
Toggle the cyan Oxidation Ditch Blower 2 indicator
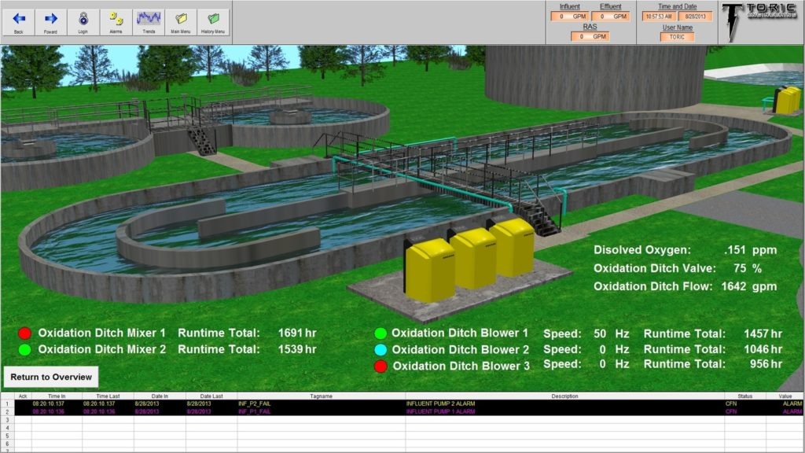(x=380, y=350)
